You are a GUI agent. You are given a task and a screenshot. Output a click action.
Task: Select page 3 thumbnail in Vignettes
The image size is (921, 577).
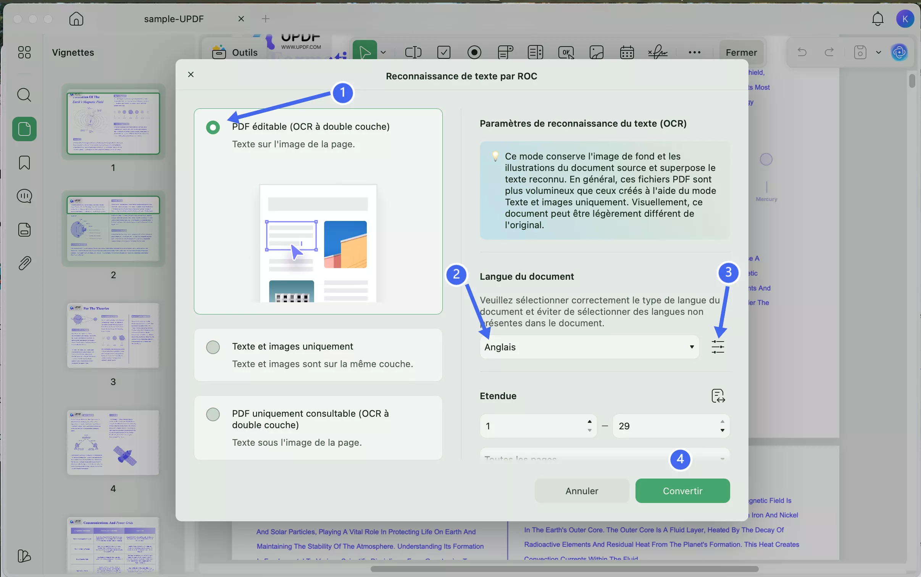113,335
